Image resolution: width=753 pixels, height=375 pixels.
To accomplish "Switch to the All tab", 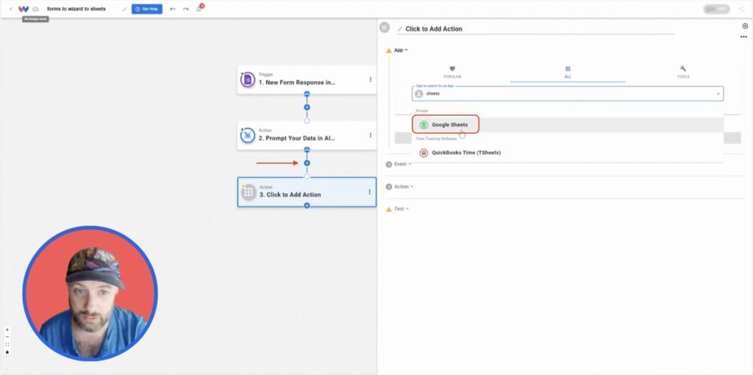I will click(x=568, y=72).
